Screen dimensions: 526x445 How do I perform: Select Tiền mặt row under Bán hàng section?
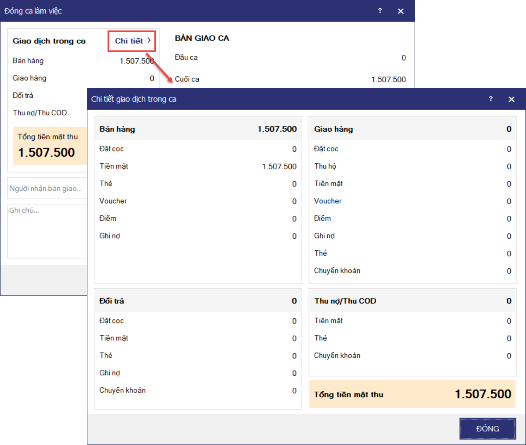pyautogui.click(x=198, y=166)
